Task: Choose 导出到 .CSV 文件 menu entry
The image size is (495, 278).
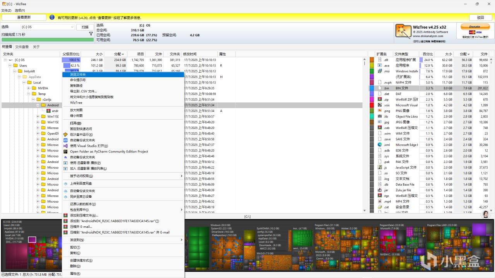Action: coord(123,91)
